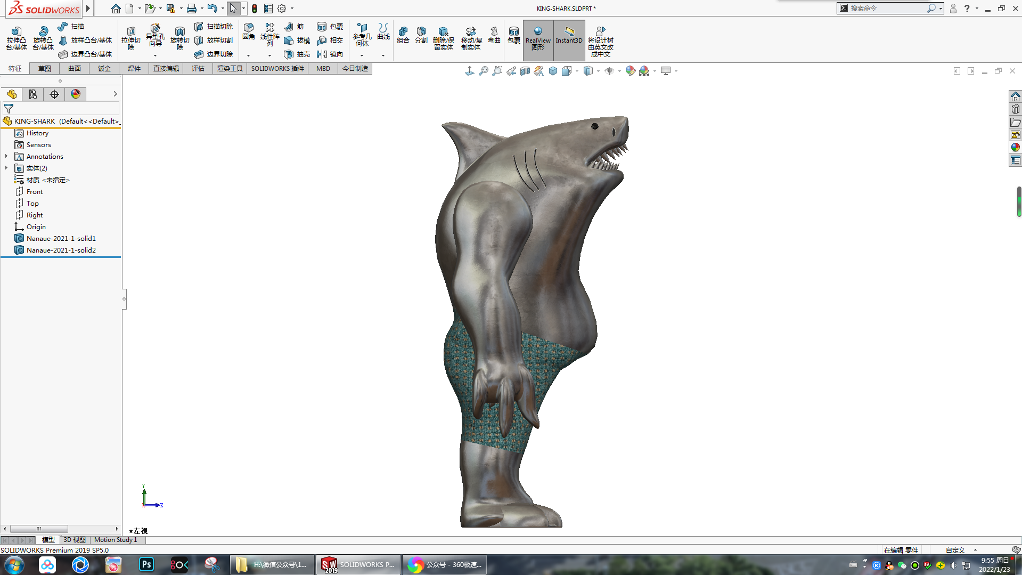The width and height of the screenshot is (1022, 575).
Task: Expand the manager panel tabs chevron
Action: (115, 94)
